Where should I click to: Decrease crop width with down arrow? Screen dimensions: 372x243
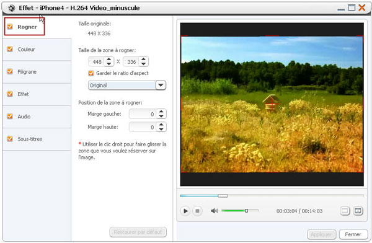(x=108, y=64)
